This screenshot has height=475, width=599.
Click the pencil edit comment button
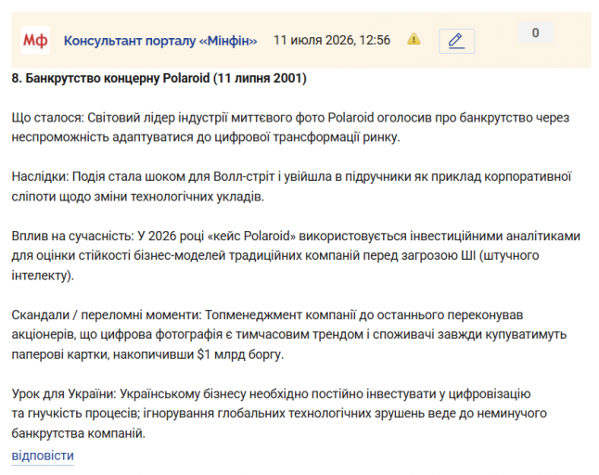tap(456, 41)
